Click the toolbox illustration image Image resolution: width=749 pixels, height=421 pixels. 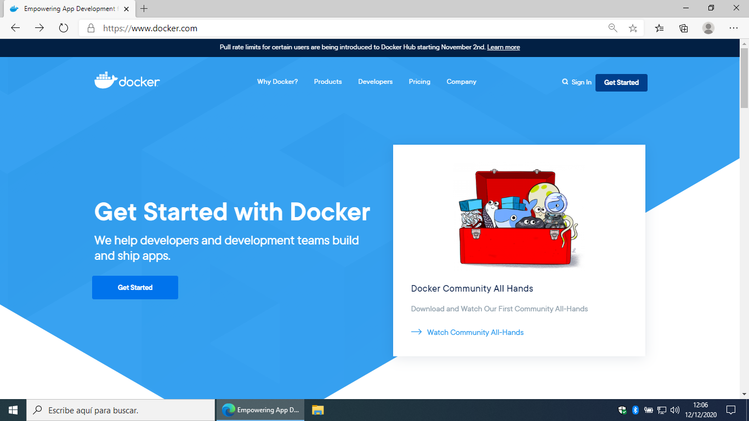tap(519, 218)
